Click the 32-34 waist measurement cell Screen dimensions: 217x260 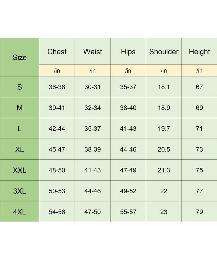92,108
